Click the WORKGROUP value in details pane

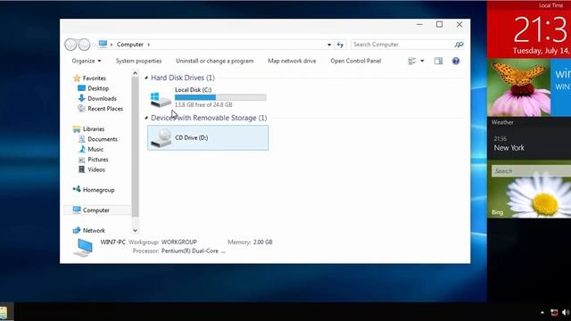point(179,242)
